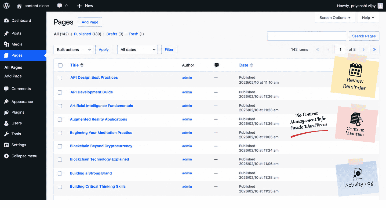Filter by Published pages
Image resolution: width=386 pixels, height=208 pixels.
[82, 34]
